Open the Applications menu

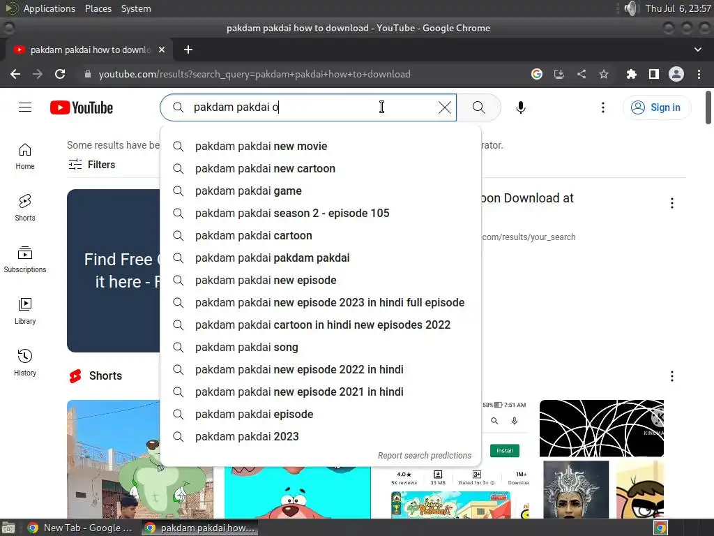point(50,8)
